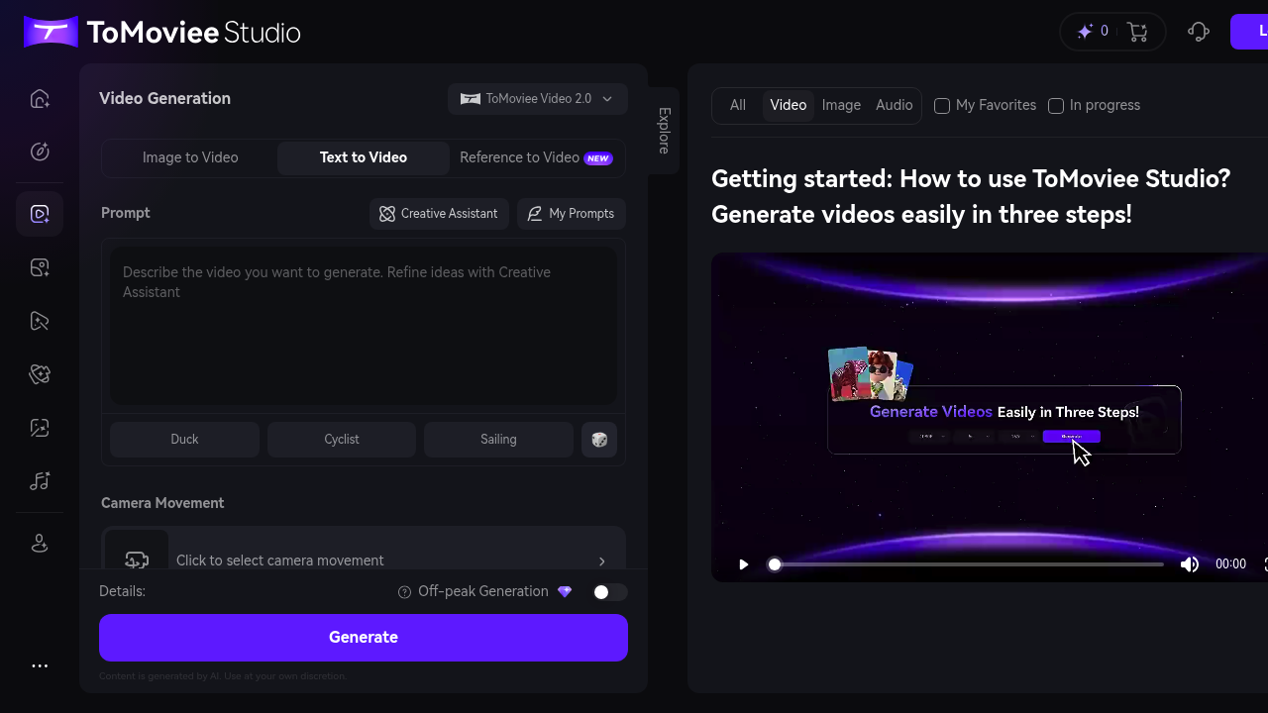
Task: Click the Generate button
Action: coord(364,637)
